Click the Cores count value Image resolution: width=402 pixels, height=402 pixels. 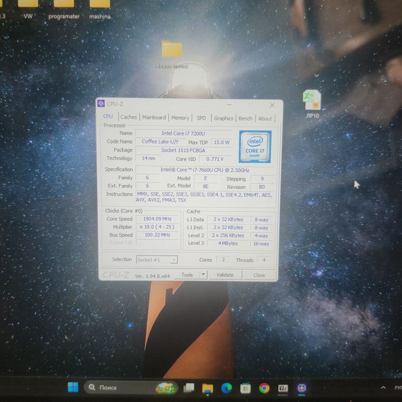click(x=223, y=260)
